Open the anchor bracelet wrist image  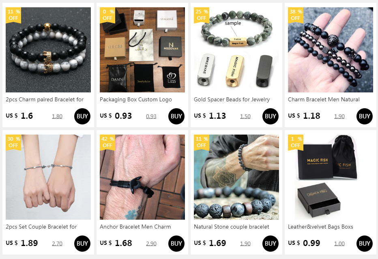(x=142, y=177)
